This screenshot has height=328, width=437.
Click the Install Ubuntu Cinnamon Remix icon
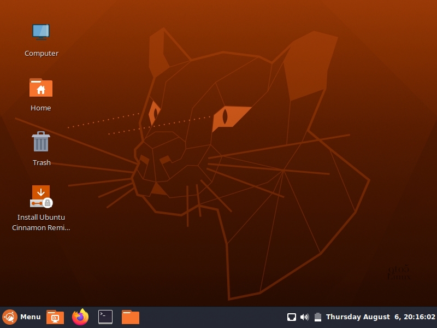[x=41, y=196]
